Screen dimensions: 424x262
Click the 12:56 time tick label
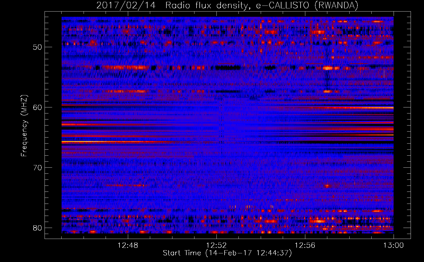point(305,245)
